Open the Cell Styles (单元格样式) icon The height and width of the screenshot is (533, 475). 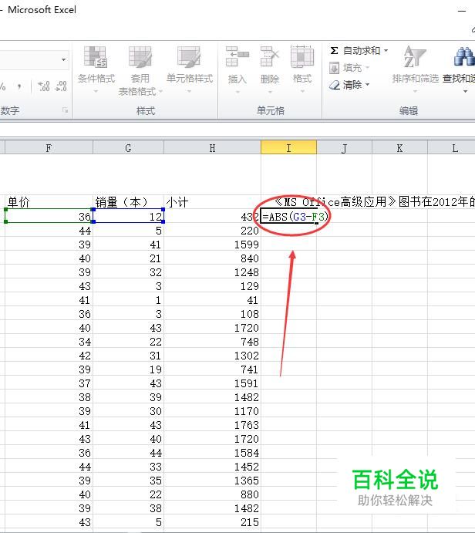point(189,57)
